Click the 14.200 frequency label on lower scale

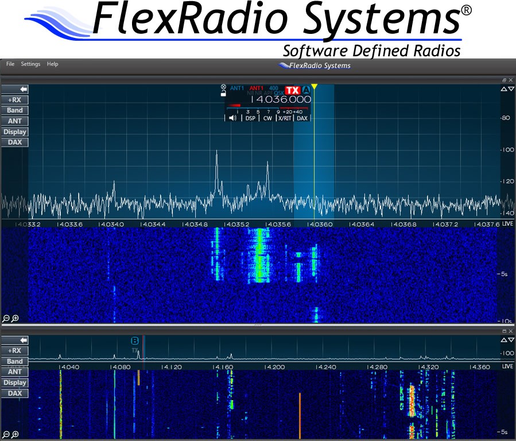click(x=274, y=367)
